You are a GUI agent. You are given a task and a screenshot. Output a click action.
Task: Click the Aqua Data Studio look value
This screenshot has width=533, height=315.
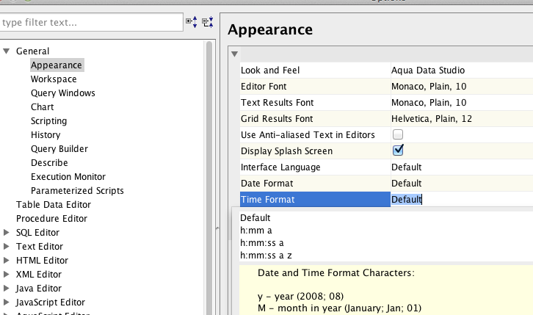(428, 70)
